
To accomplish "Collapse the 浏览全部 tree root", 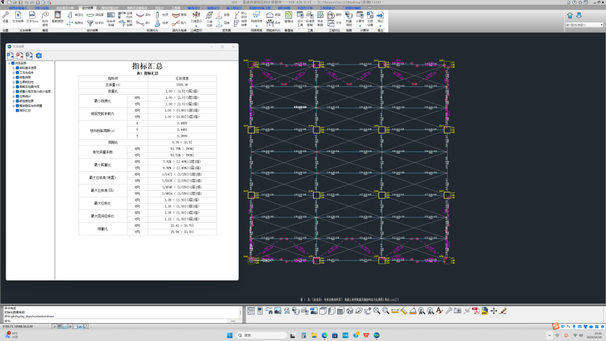I will pyautogui.click(x=9, y=63).
